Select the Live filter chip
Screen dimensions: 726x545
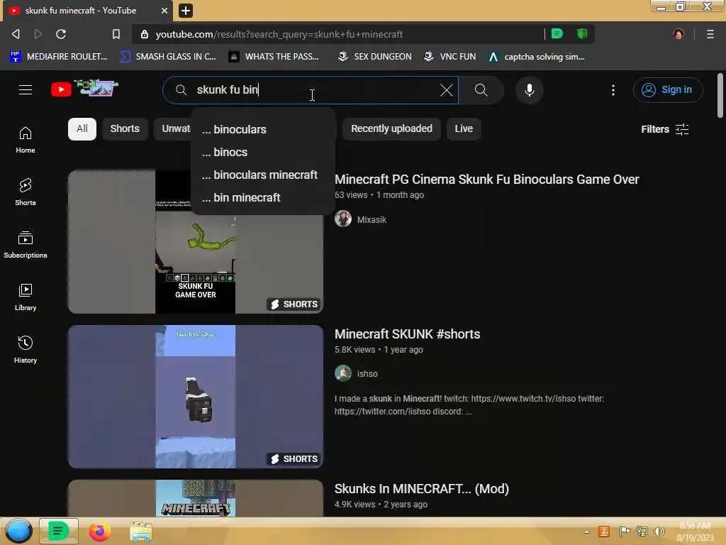(x=464, y=129)
